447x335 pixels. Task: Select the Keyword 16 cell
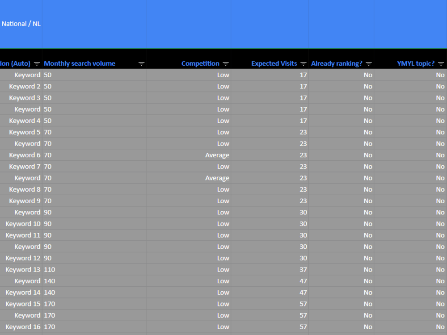[21, 327]
